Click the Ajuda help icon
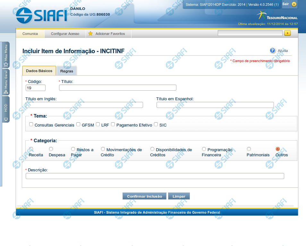This screenshot has width=306, height=246. (x=273, y=51)
